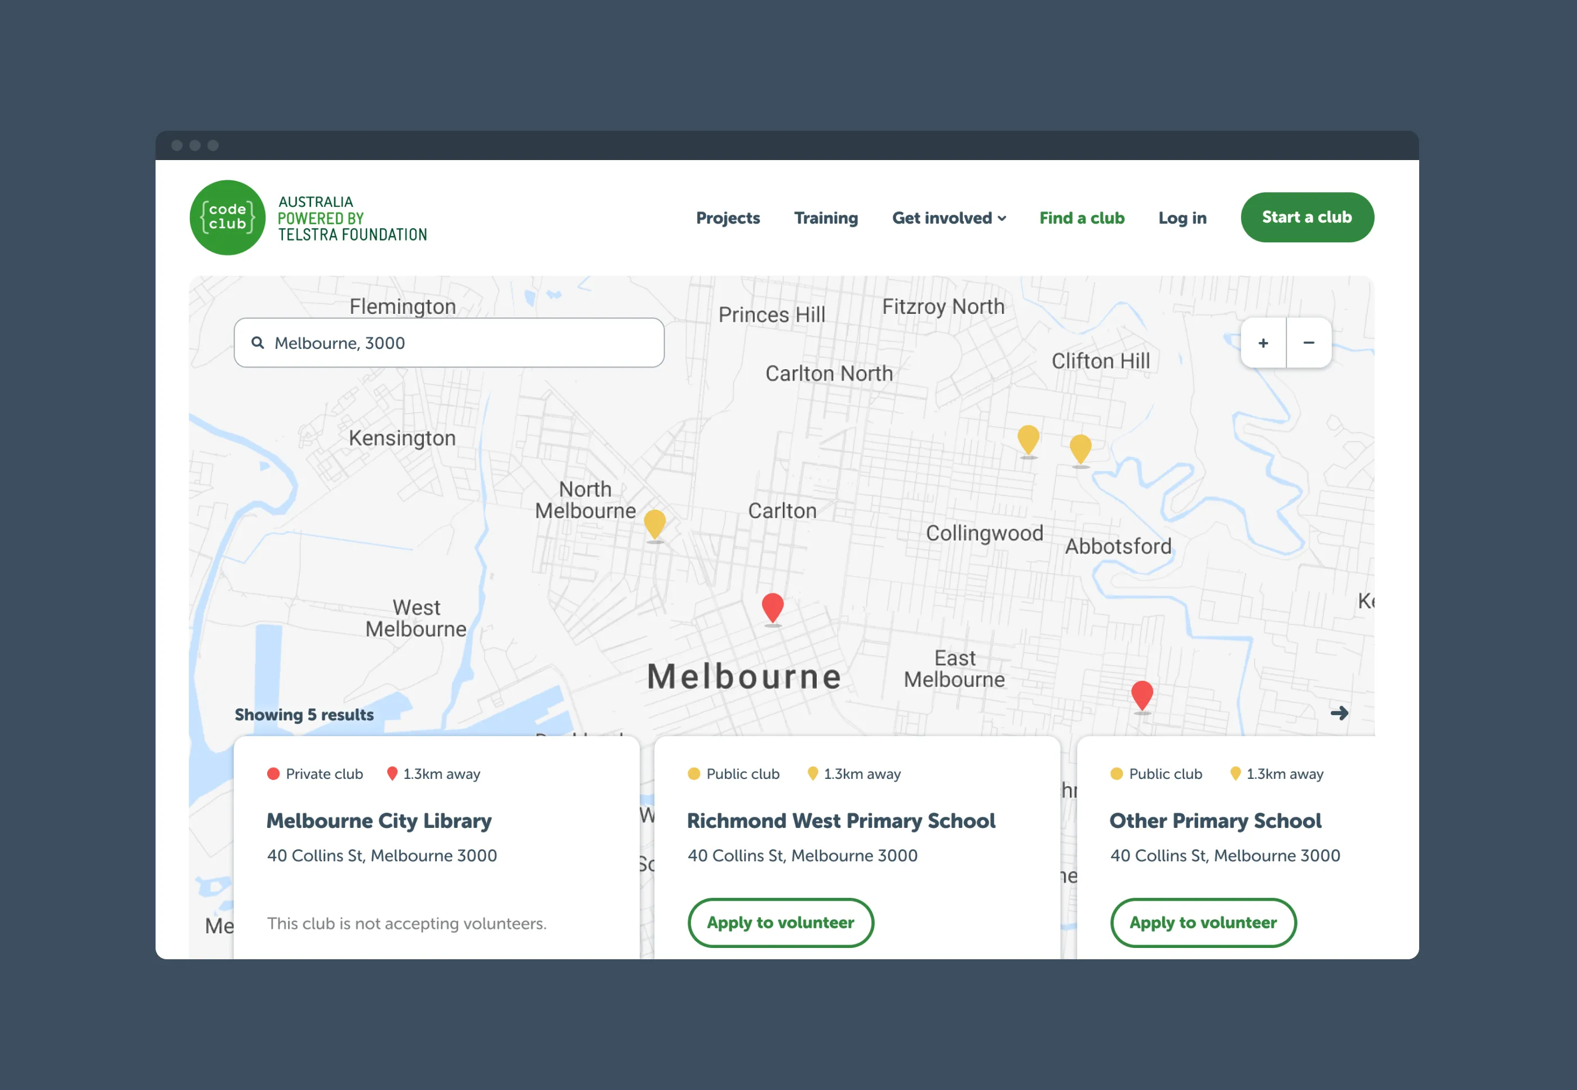Click the next results arrow icon
The height and width of the screenshot is (1090, 1577).
click(x=1339, y=713)
